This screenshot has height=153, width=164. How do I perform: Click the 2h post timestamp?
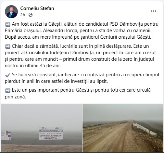coord(23,15)
